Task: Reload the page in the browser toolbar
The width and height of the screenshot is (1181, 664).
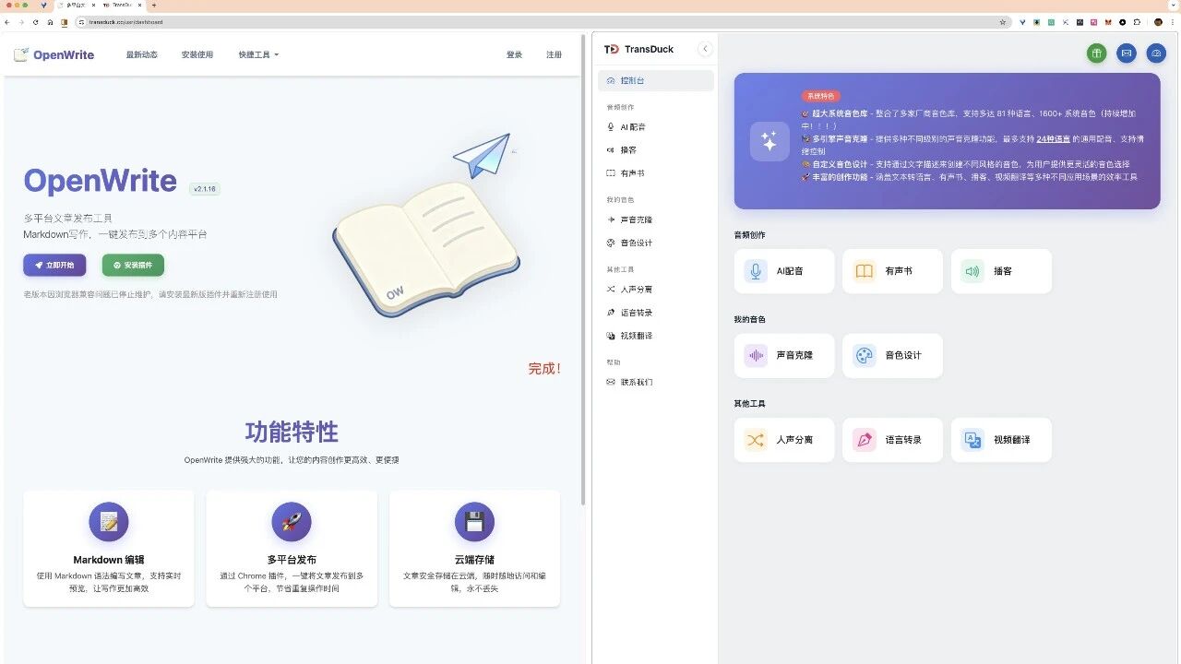Action: [x=36, y=21]
